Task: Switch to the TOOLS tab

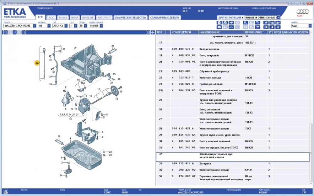Action: pyautogui.click(x=63, y=18)
